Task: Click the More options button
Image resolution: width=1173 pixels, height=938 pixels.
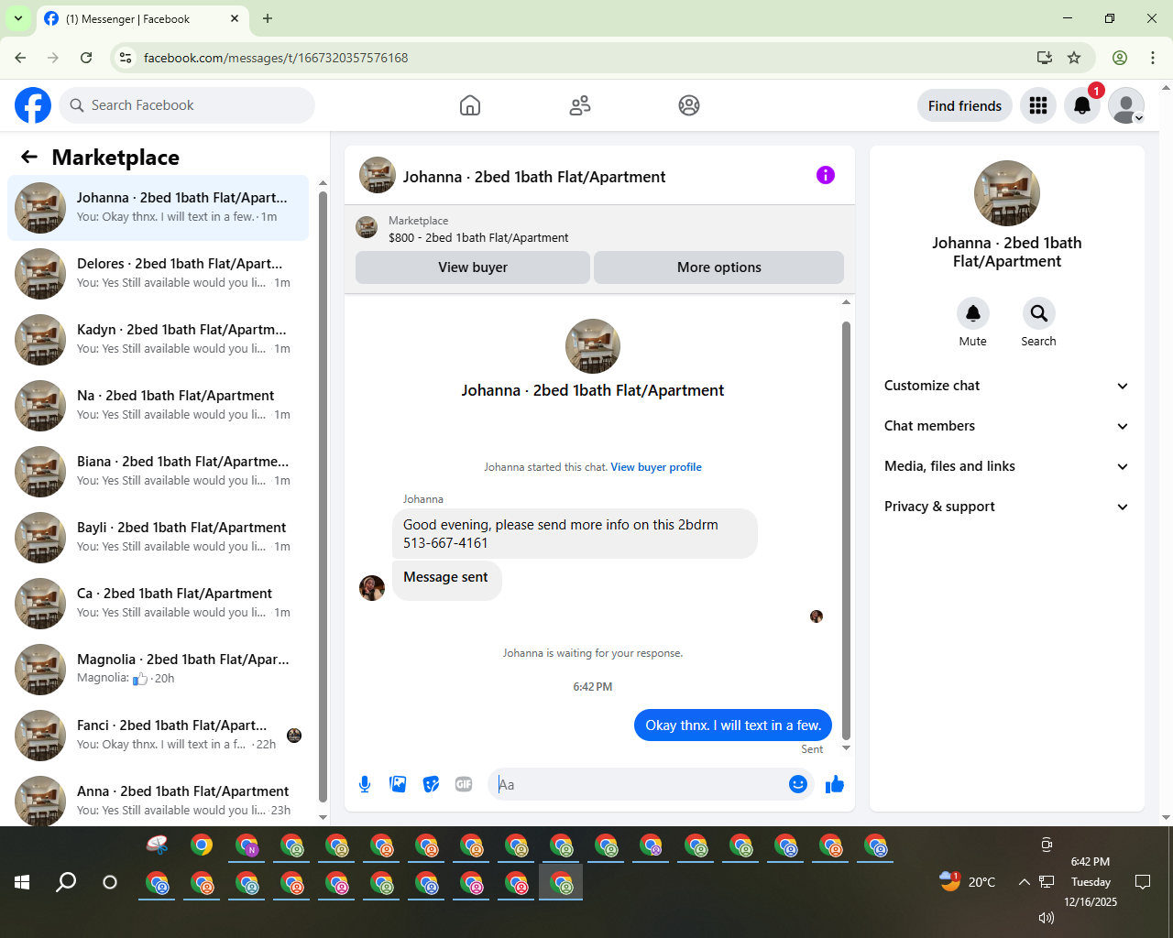Action: point(719,267)
